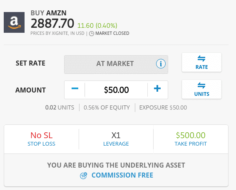The height and width of the screenshot is (190, 236).
Task: Toggle to Rate order mode
Action: coord(201,62)
